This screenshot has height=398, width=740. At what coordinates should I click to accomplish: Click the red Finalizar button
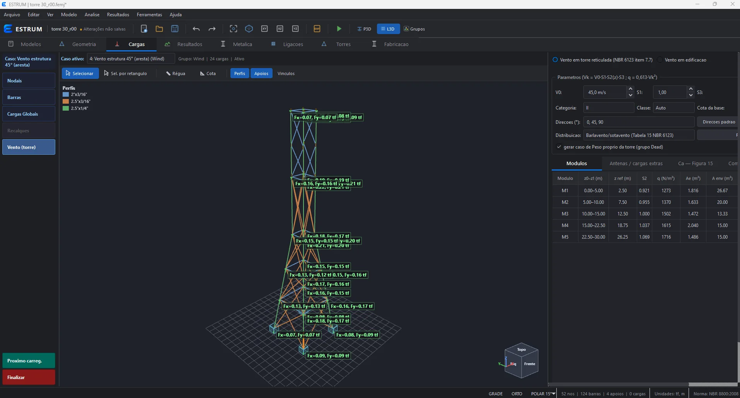click(29, 378)
